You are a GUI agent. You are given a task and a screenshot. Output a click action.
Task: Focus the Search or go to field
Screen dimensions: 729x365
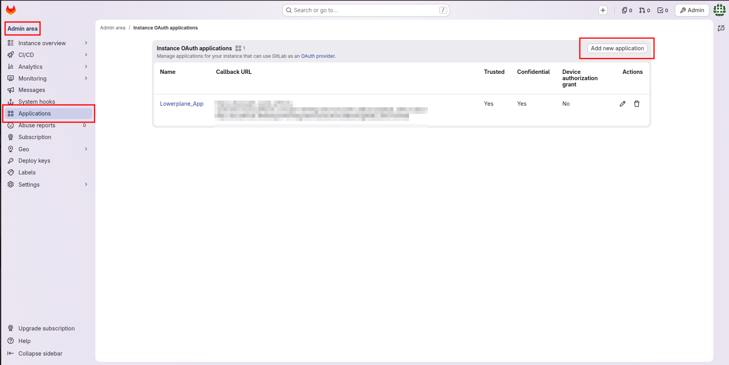point(366,10)
